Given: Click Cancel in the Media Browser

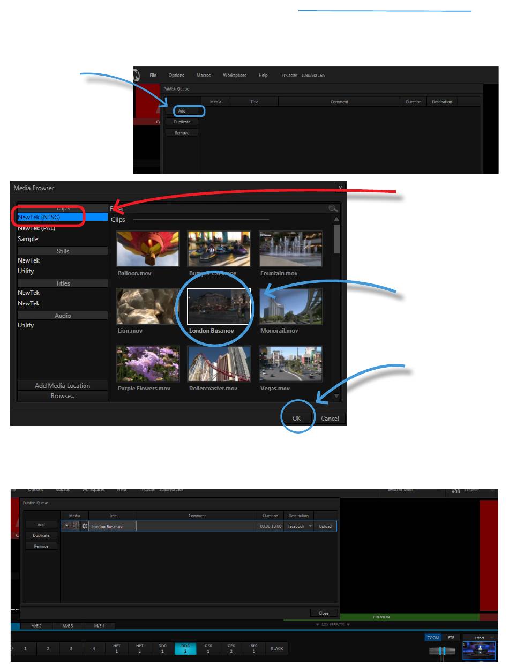Looking at the screenshot, I should click(x=330, y=419).
